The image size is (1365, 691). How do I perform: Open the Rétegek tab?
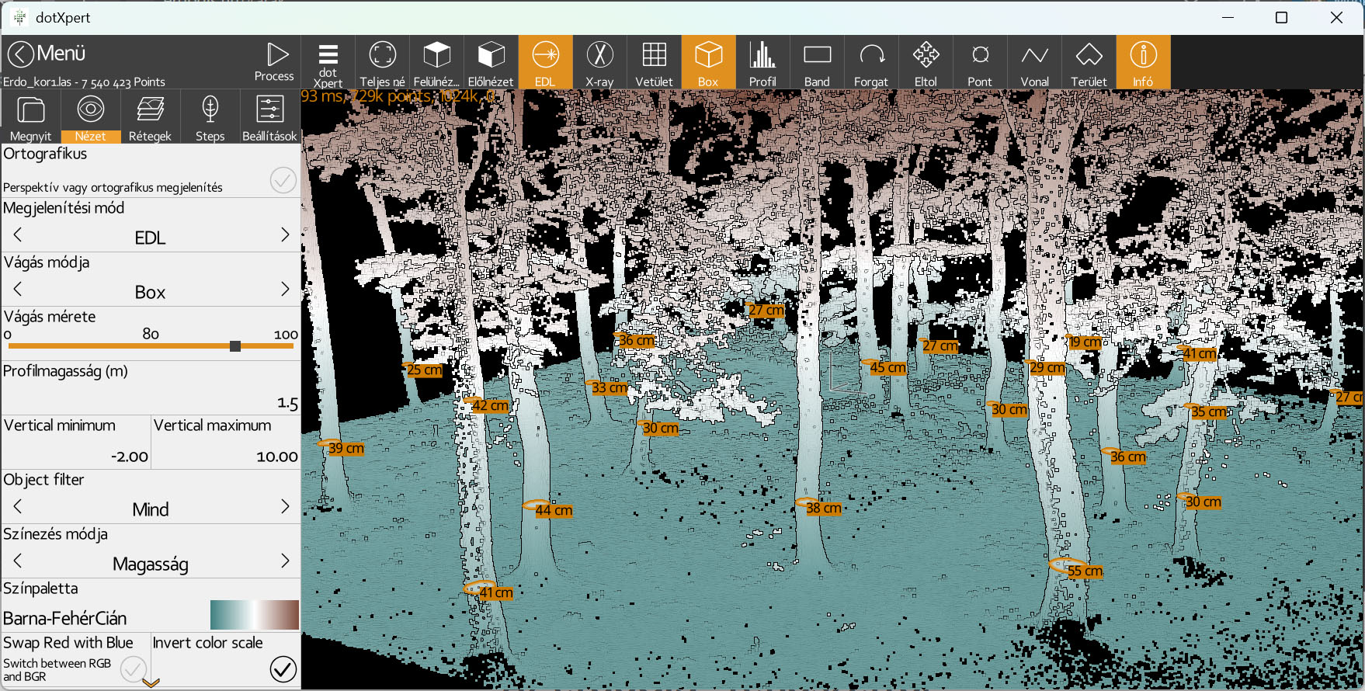[150, 116]
